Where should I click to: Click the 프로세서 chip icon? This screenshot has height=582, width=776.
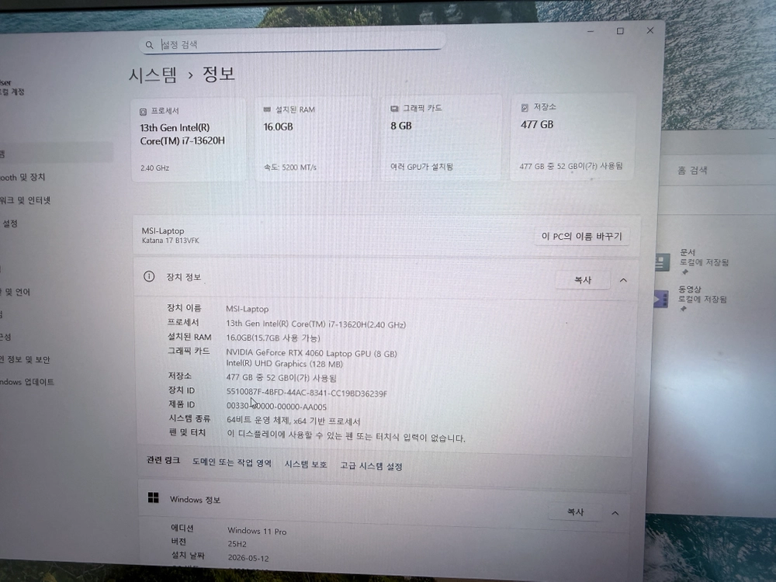143,112
